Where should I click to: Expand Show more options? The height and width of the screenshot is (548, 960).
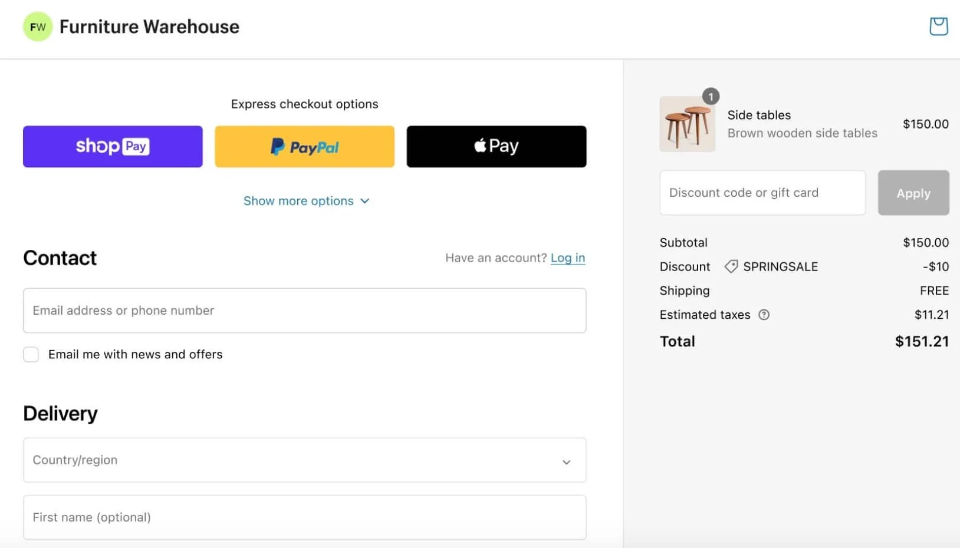(x=299, y=201)
